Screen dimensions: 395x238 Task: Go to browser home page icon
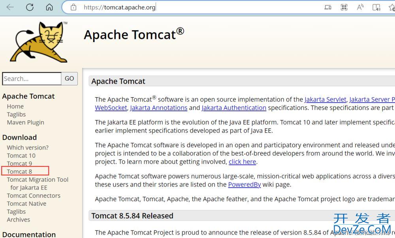49,7
